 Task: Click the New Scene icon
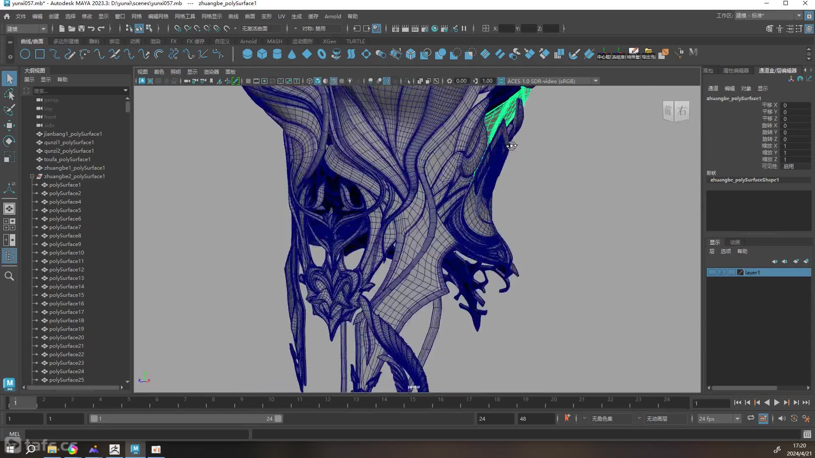[62, 28]
